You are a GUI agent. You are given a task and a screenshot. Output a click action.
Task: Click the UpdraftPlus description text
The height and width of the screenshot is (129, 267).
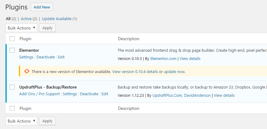pyautogui.click(x=192, y=87)
